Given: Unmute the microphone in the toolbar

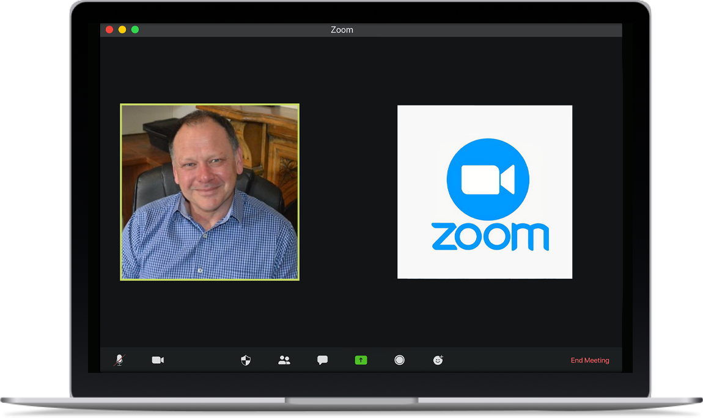Looking at the screenshot, I should 119,360.
